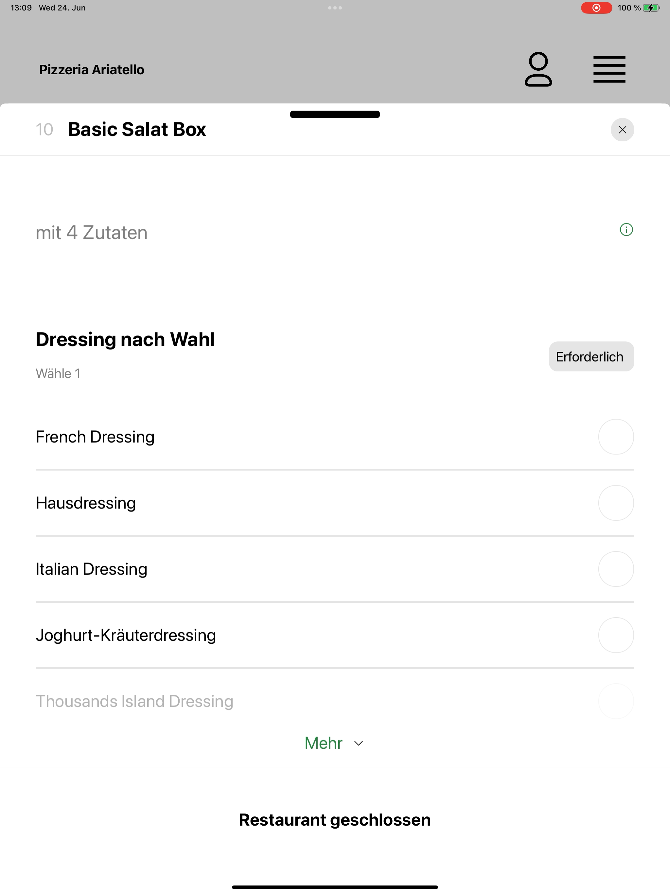Select Hausdressing radio button

tap(616, 503)
